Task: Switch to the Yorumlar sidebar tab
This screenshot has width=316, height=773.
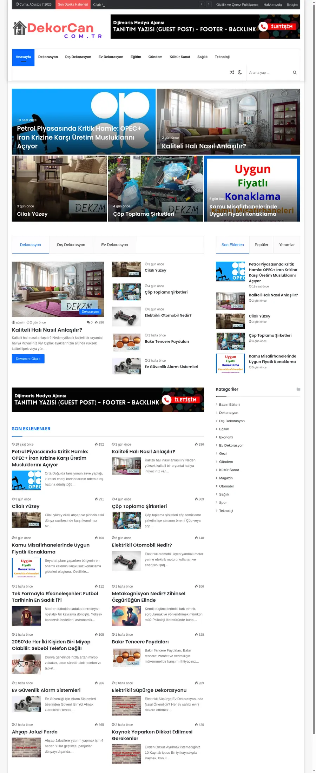Action: pos(287,245)
